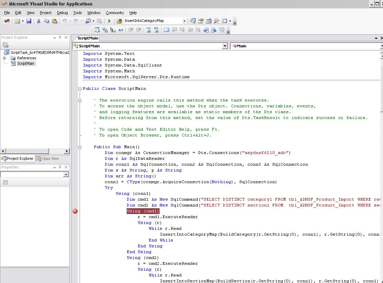Increase indent of selected lines
Viewport: 383px width, 283px height.
click(139, 30)
